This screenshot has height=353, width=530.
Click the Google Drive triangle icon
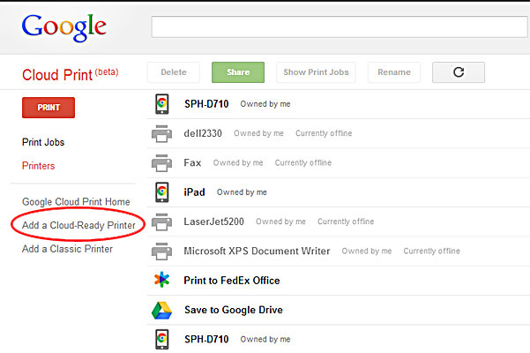click(161, 310)
